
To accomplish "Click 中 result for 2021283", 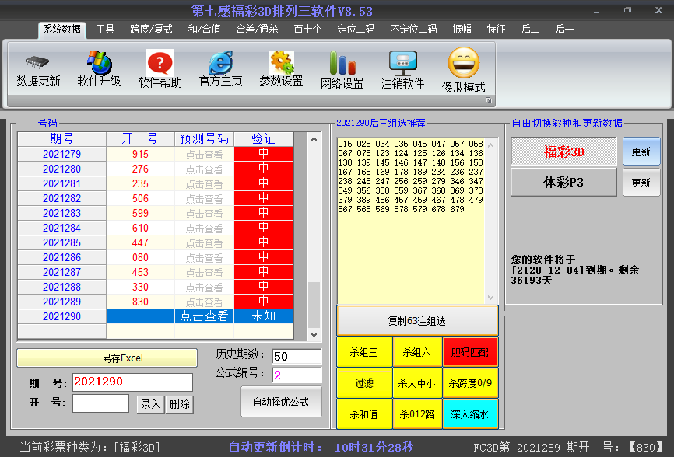I will tap(263, 213).
